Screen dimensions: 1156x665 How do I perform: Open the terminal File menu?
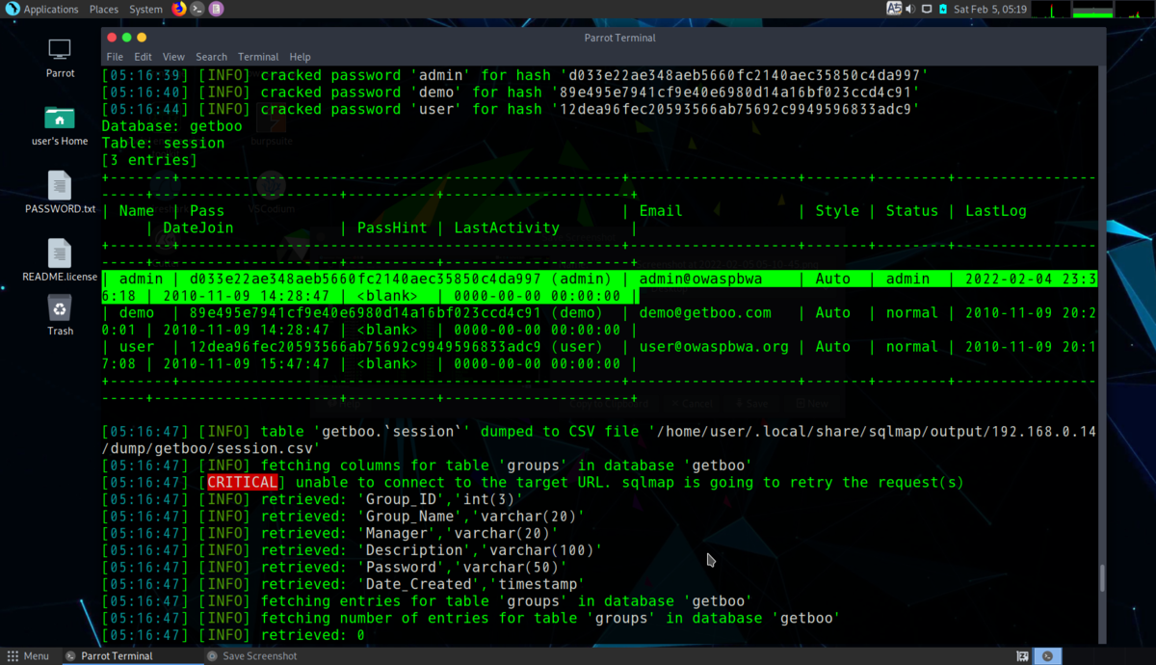pyautogui.click(x=115, y=57)
